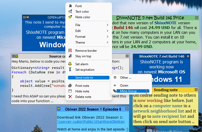Expand the File submenu arrow
This screenshot has height=132, width=202.
coord(107,25)
